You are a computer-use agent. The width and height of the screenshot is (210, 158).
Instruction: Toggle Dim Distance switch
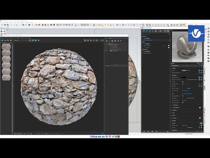pos(200,108)
